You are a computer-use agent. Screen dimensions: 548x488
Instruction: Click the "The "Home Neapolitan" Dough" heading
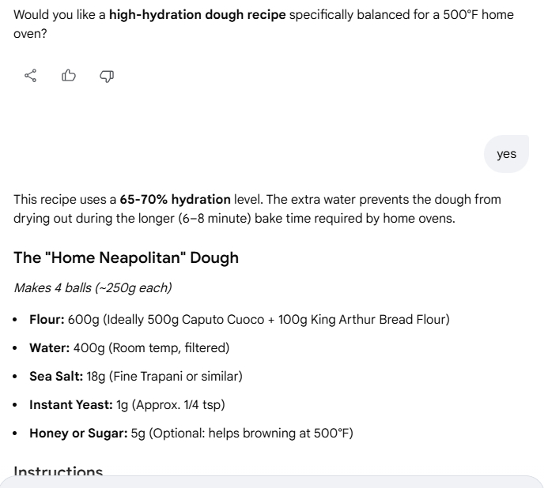(126, 257)
